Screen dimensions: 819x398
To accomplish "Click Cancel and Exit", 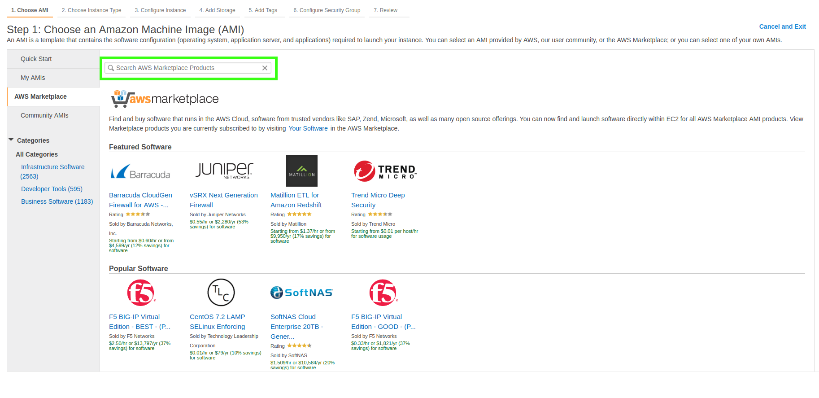I will [782, 26].
